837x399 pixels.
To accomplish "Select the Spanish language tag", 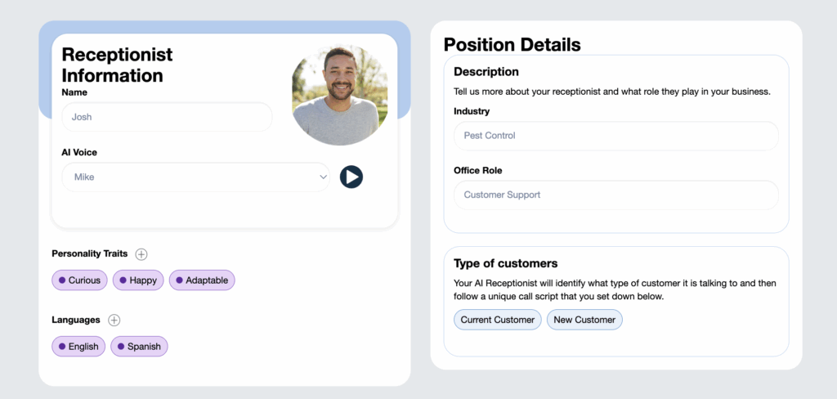I will 139,346.
